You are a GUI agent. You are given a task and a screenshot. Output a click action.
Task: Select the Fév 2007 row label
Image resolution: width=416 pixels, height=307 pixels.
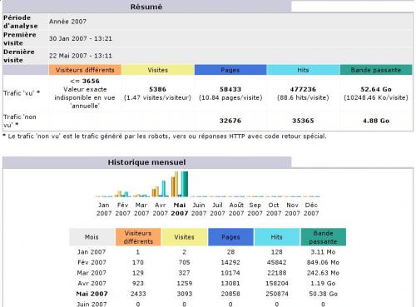pos(92,262)
